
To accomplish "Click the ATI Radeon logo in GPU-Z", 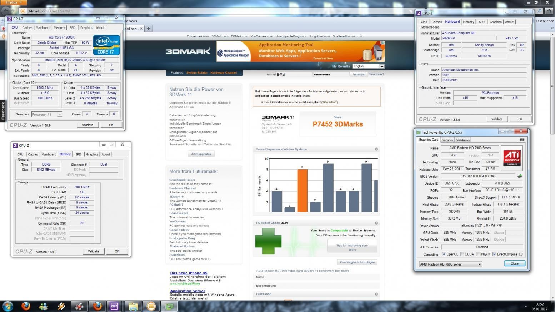I will [512, 158].
